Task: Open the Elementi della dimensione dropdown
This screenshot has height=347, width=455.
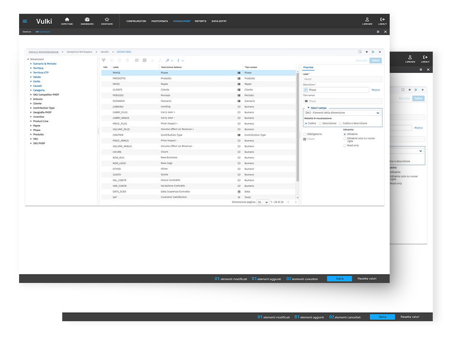Action: (342, 113)
